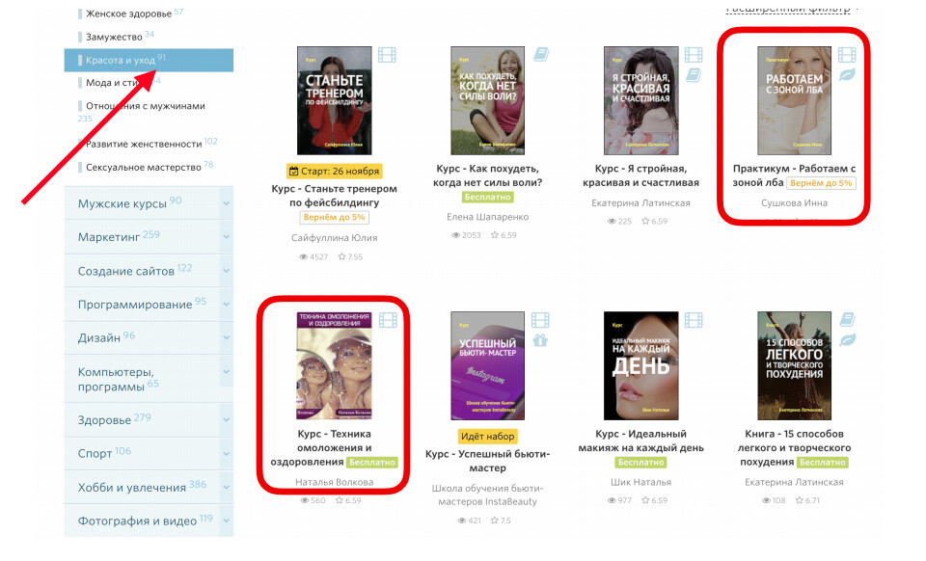Open the Успешный бьюти-мастер cover thumbnail
Viewport: 926px width, 561px height.
coord(488,365)
